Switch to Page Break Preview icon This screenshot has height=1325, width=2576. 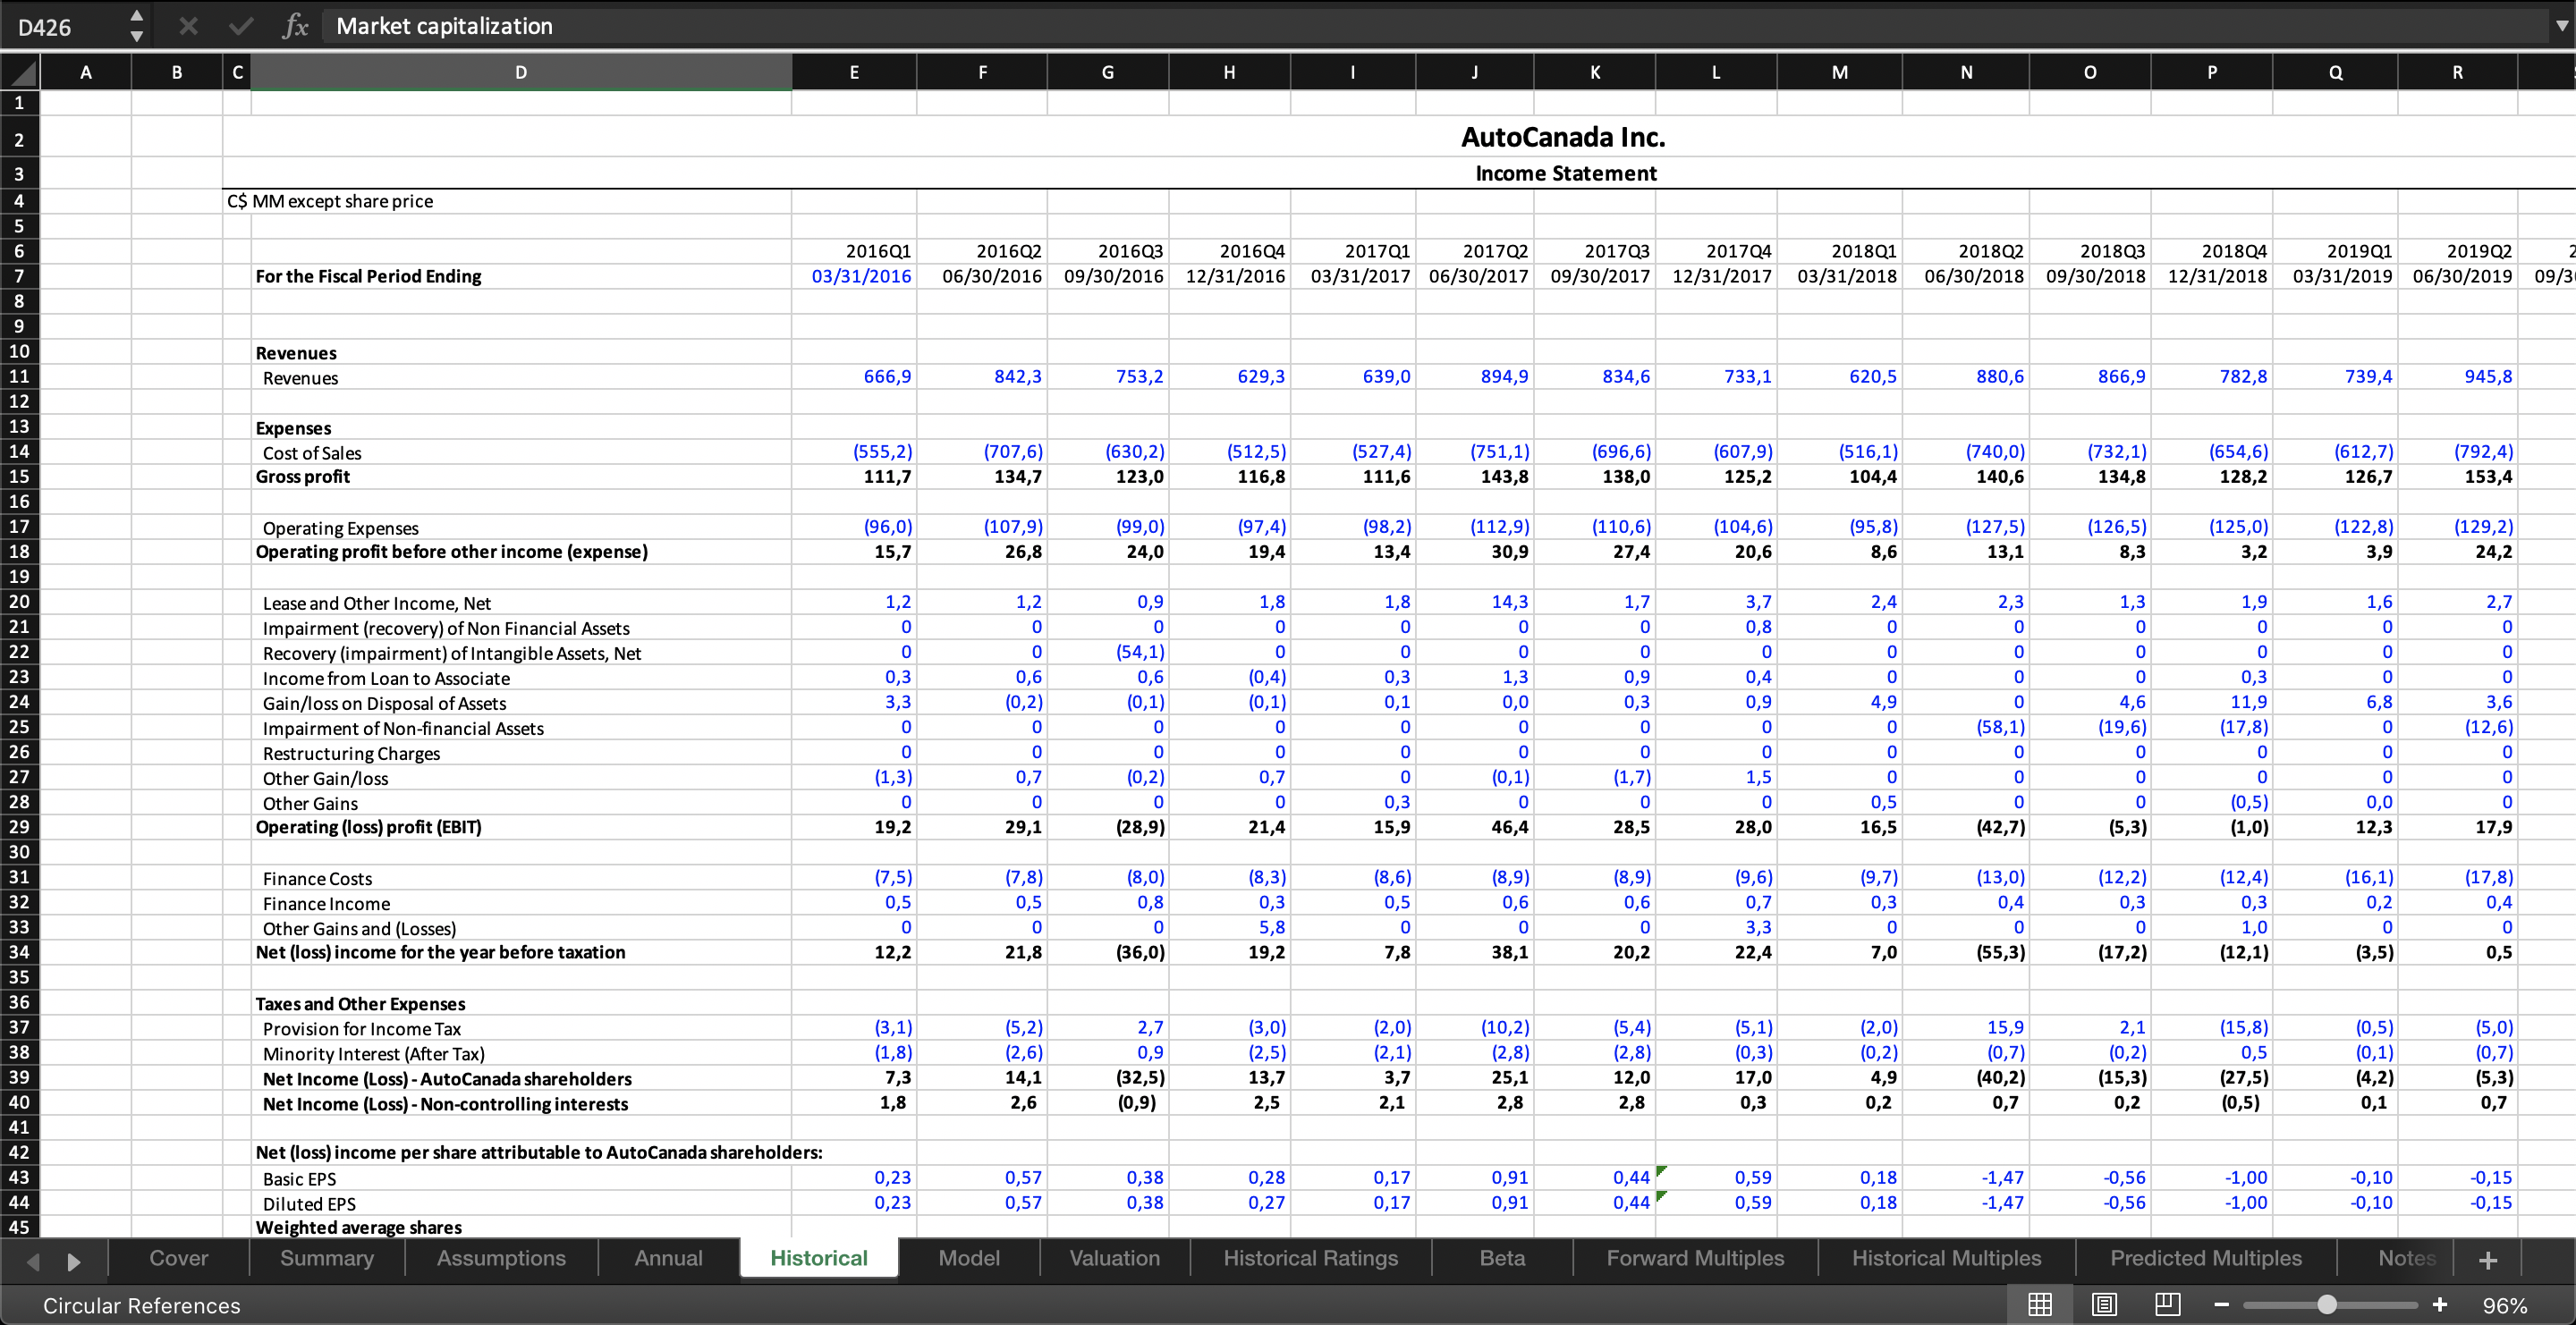click(x=2167, y=1304)
